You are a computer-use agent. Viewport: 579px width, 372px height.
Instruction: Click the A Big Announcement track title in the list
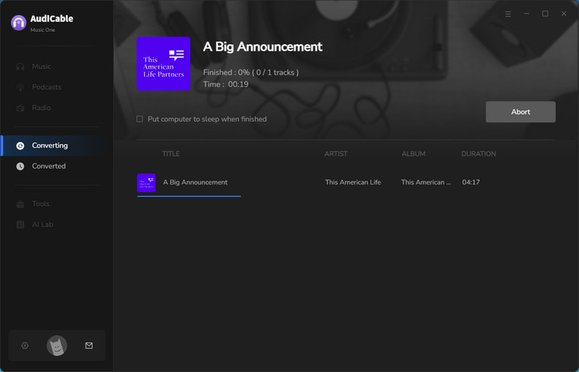pos(195,182)
